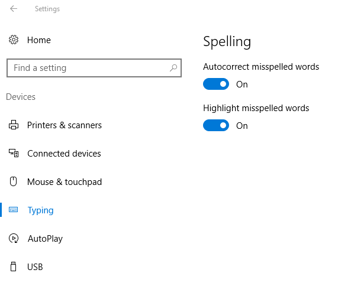
Task: Open USB settings
Action: click(x=35, y=267)
